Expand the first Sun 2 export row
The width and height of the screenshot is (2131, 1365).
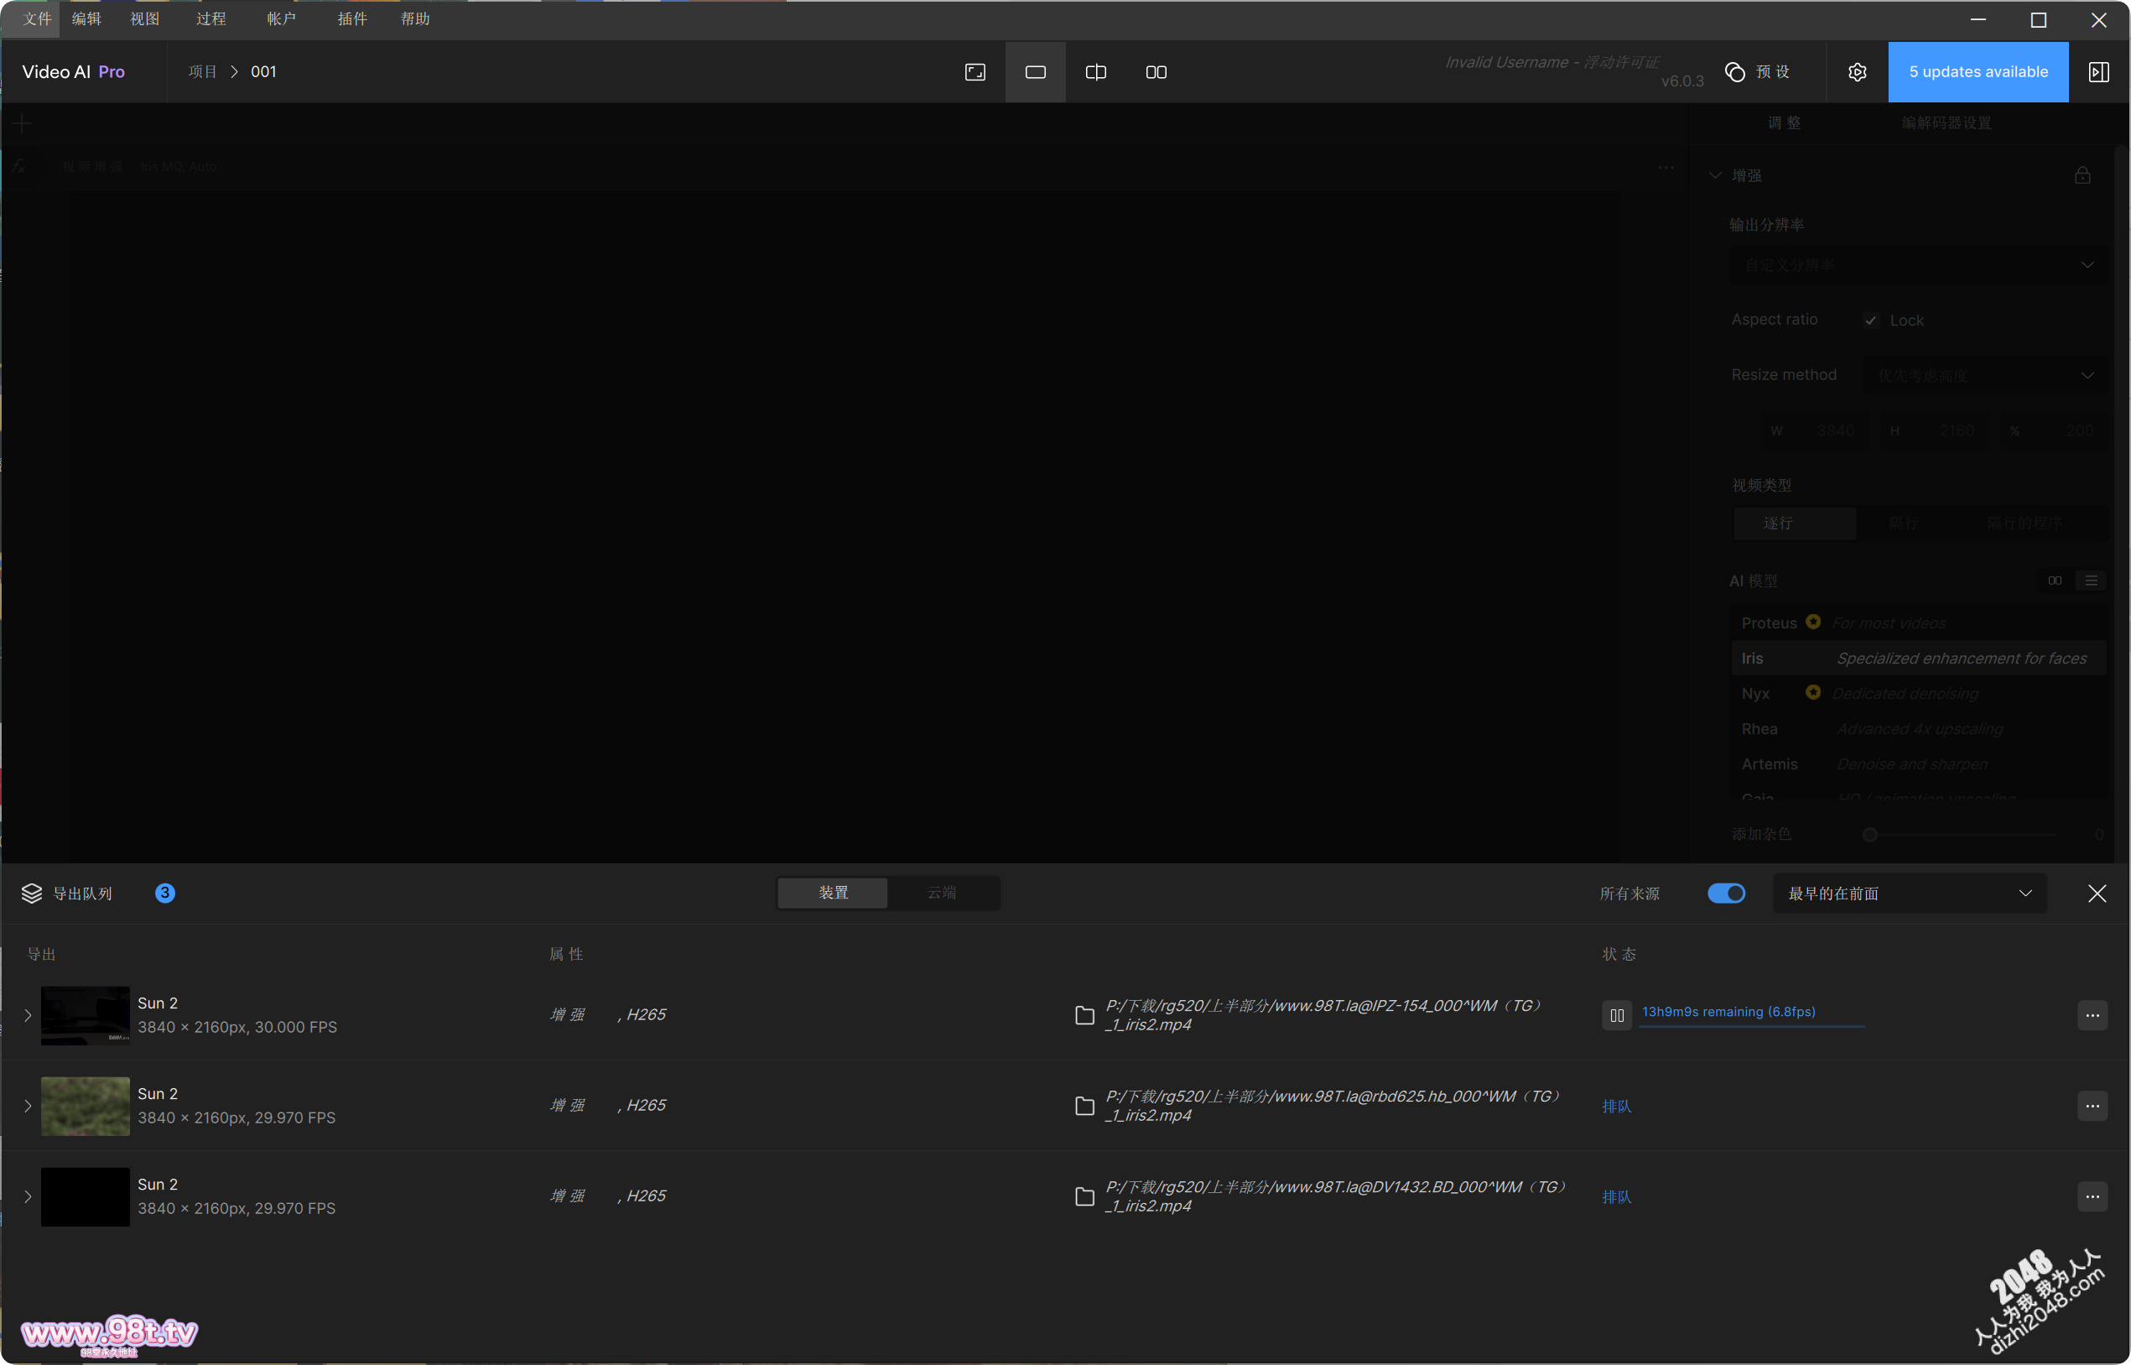pyautogui.click(x=28, y=1016)
